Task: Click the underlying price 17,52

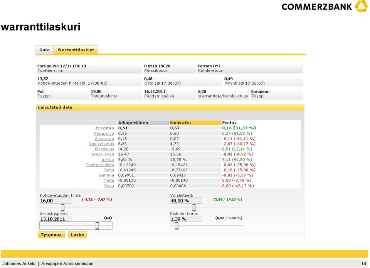Action: click(43, 79)
